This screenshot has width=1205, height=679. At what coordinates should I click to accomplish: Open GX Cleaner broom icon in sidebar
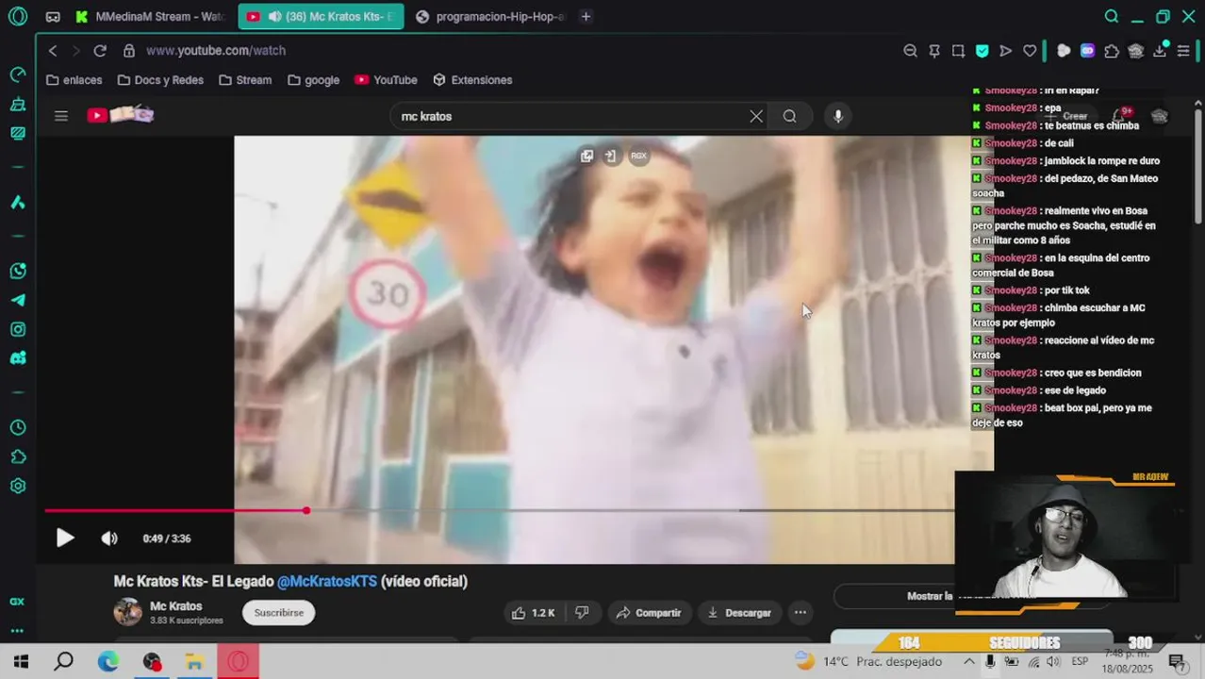(x=17, y=104)
